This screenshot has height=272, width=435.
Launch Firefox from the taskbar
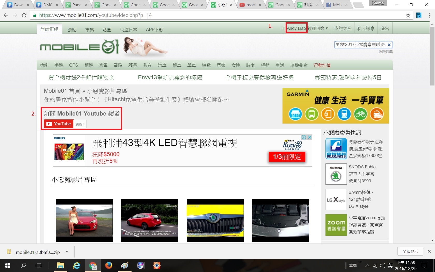(108, 266)
